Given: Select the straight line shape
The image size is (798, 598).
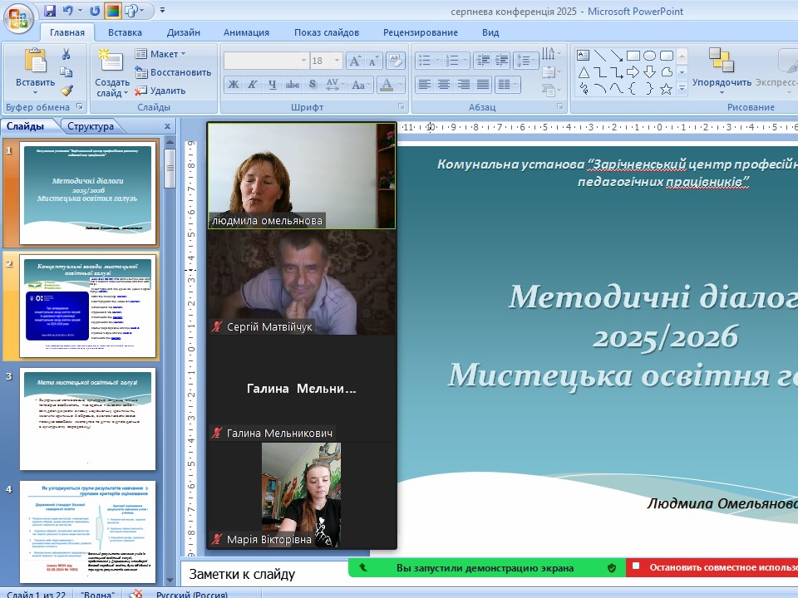Looking at the screenshot, I should pos(600,56).
